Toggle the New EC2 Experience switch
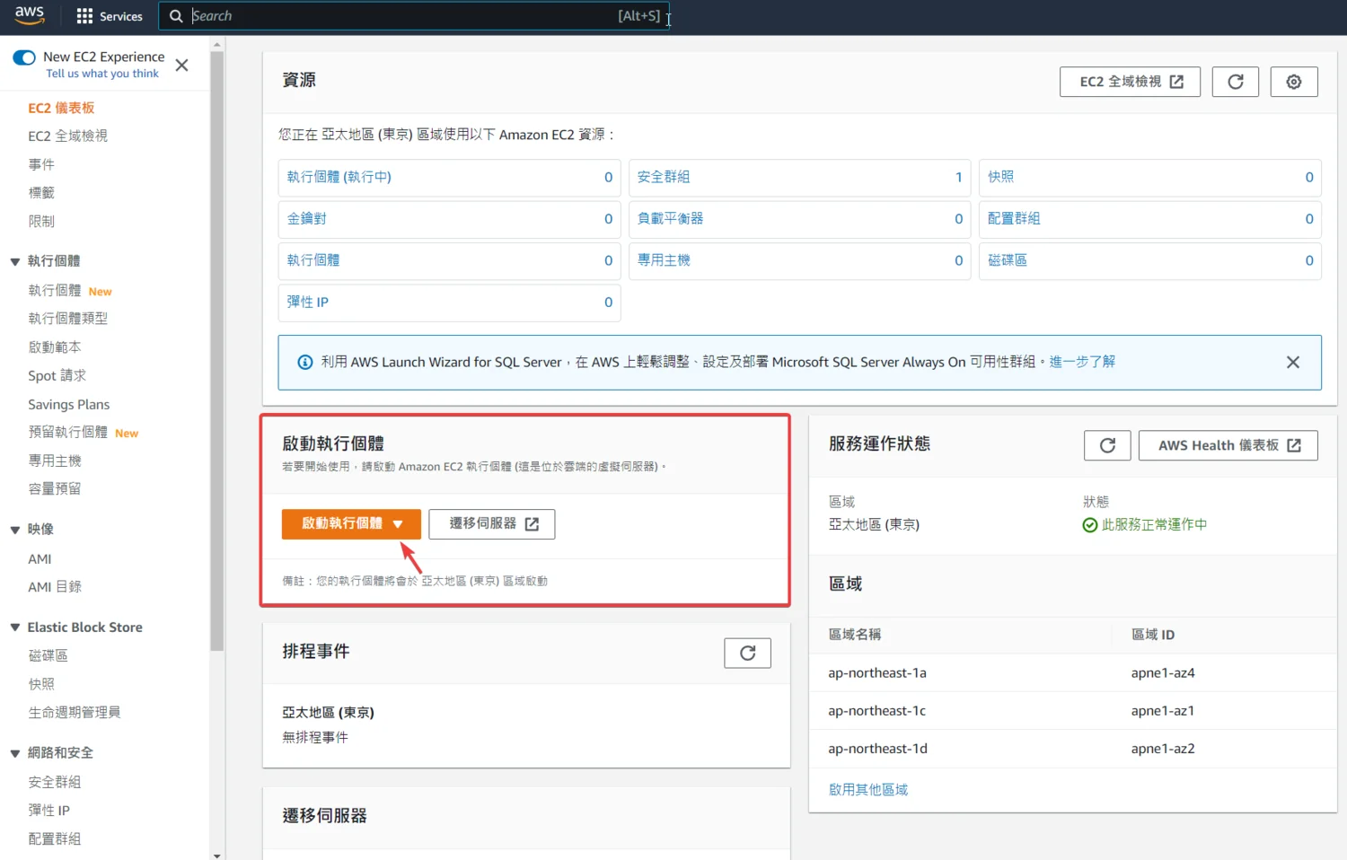This screenshot has height=860, width=1347. click(24, 57)
